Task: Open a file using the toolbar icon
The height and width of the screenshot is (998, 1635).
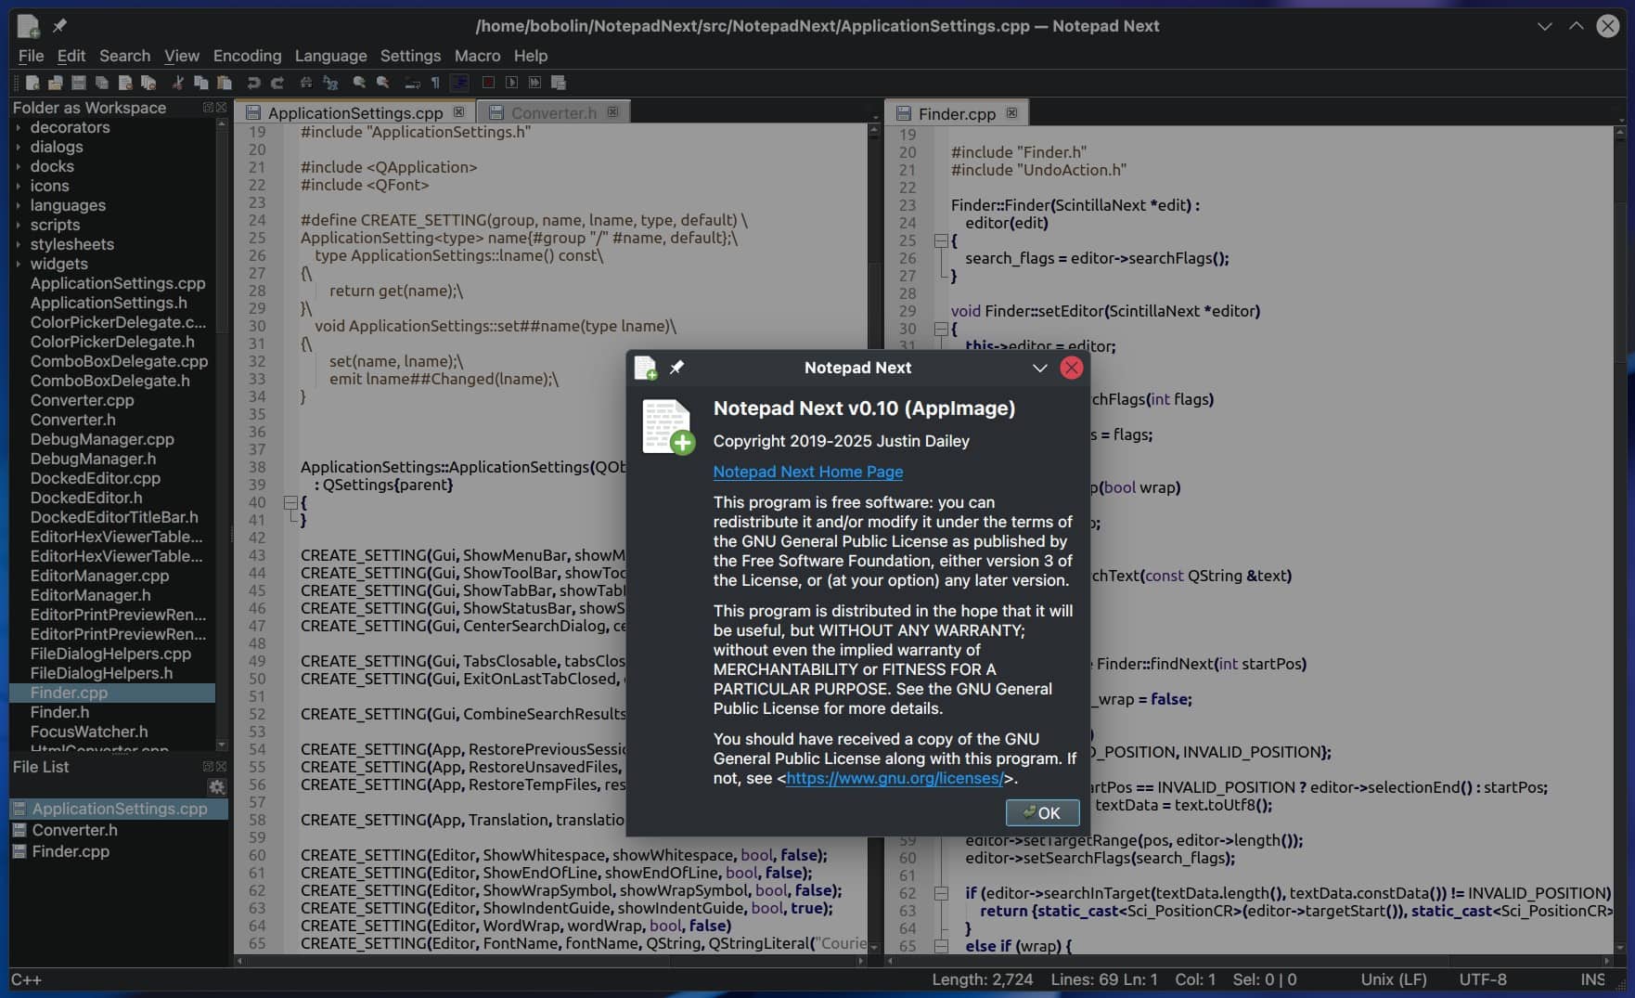Action: (56, 83)
